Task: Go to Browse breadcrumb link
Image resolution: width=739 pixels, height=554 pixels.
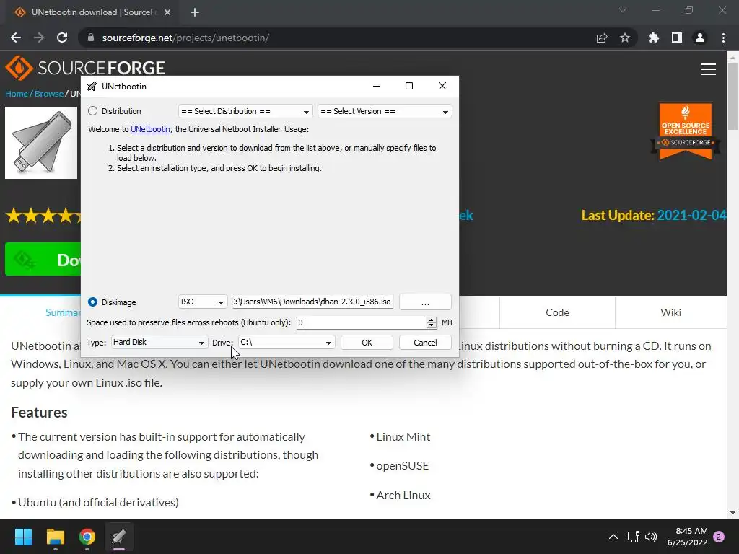Action: point(49,94)
